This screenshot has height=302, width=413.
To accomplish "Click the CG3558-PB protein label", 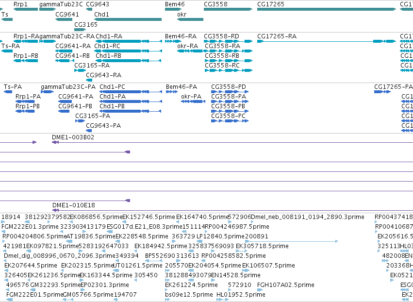I will tap(228, 106).
